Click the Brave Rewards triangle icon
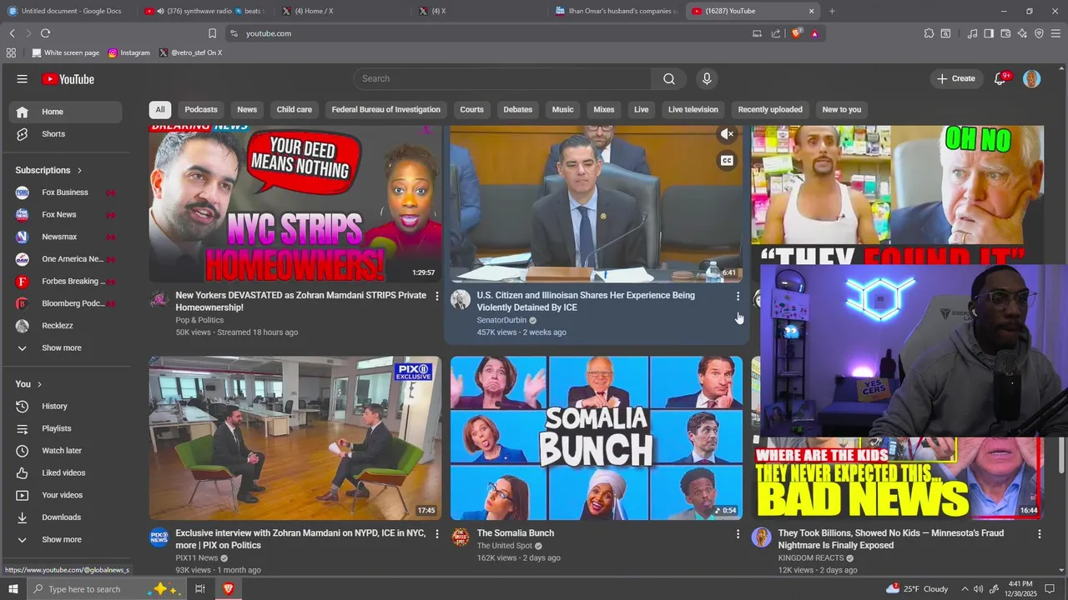The width and height of the screenshot is (1068, 600). tap(814, 33)
